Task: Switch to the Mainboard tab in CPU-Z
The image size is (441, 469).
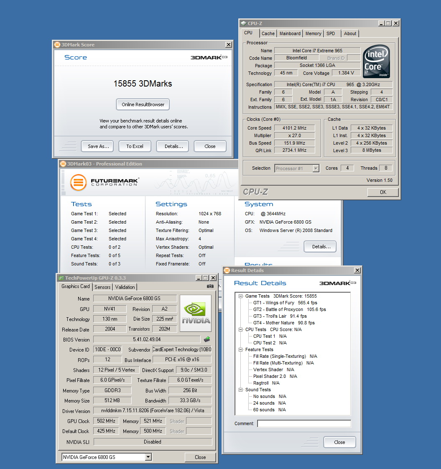Action: [290, 33]
